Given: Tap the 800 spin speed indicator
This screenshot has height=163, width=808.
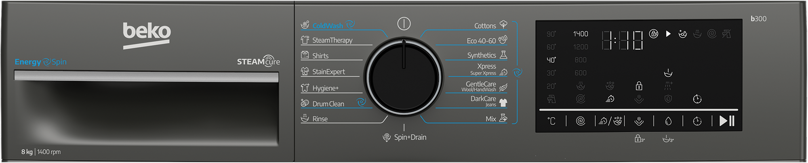Looking at the screenshot, I should pos(581,60).
